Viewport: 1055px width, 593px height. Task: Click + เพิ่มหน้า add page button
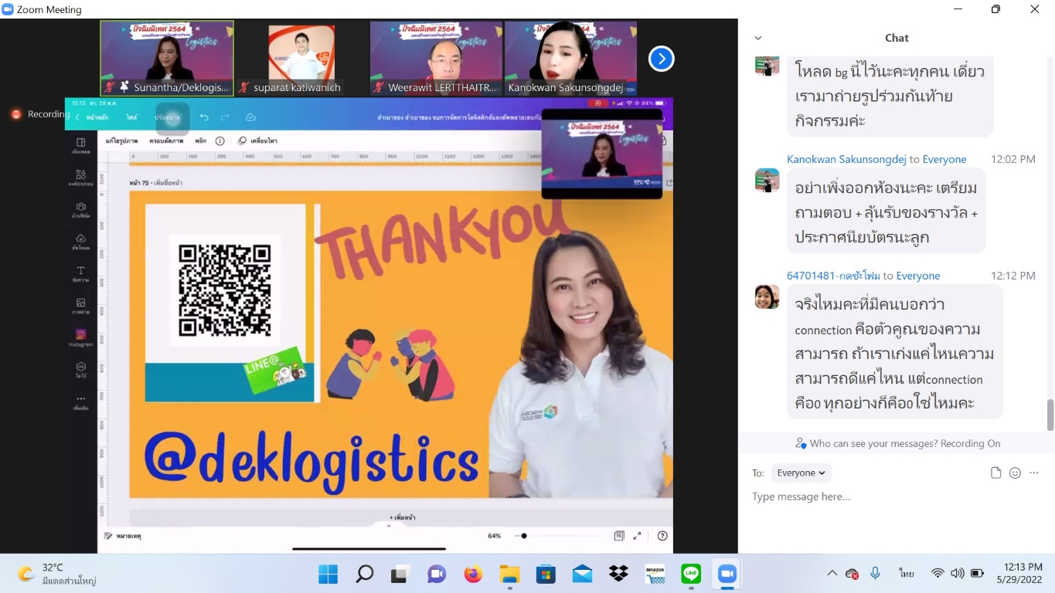(x=402, y=517)
